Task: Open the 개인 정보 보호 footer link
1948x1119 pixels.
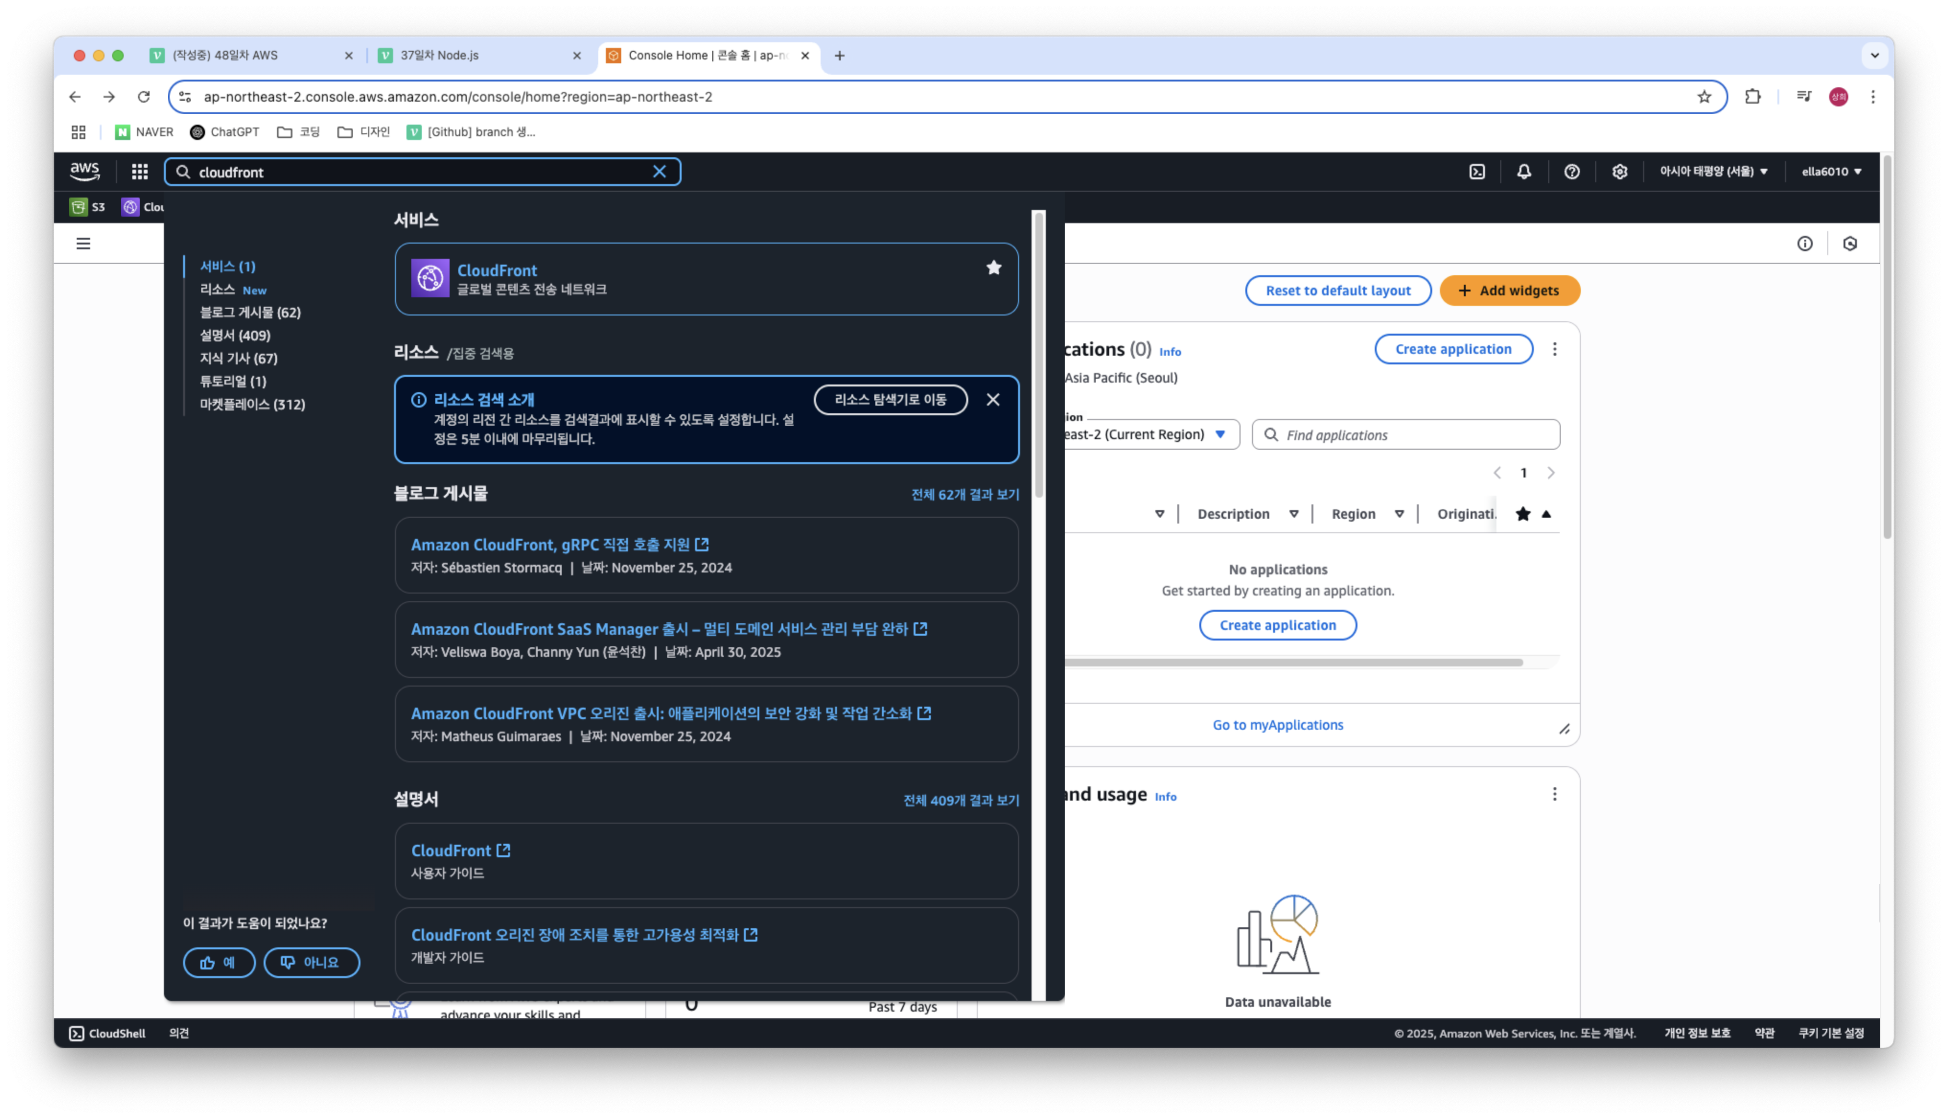Action: (1697, 1033)
